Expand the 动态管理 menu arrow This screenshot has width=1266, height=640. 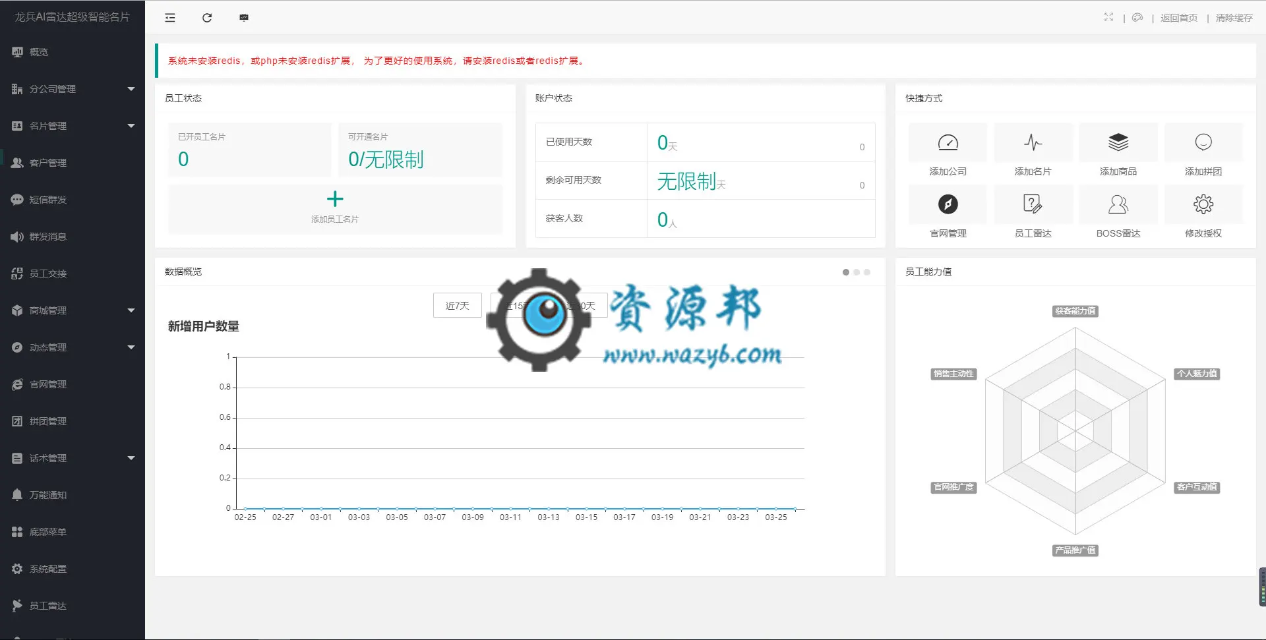[131, 347]
